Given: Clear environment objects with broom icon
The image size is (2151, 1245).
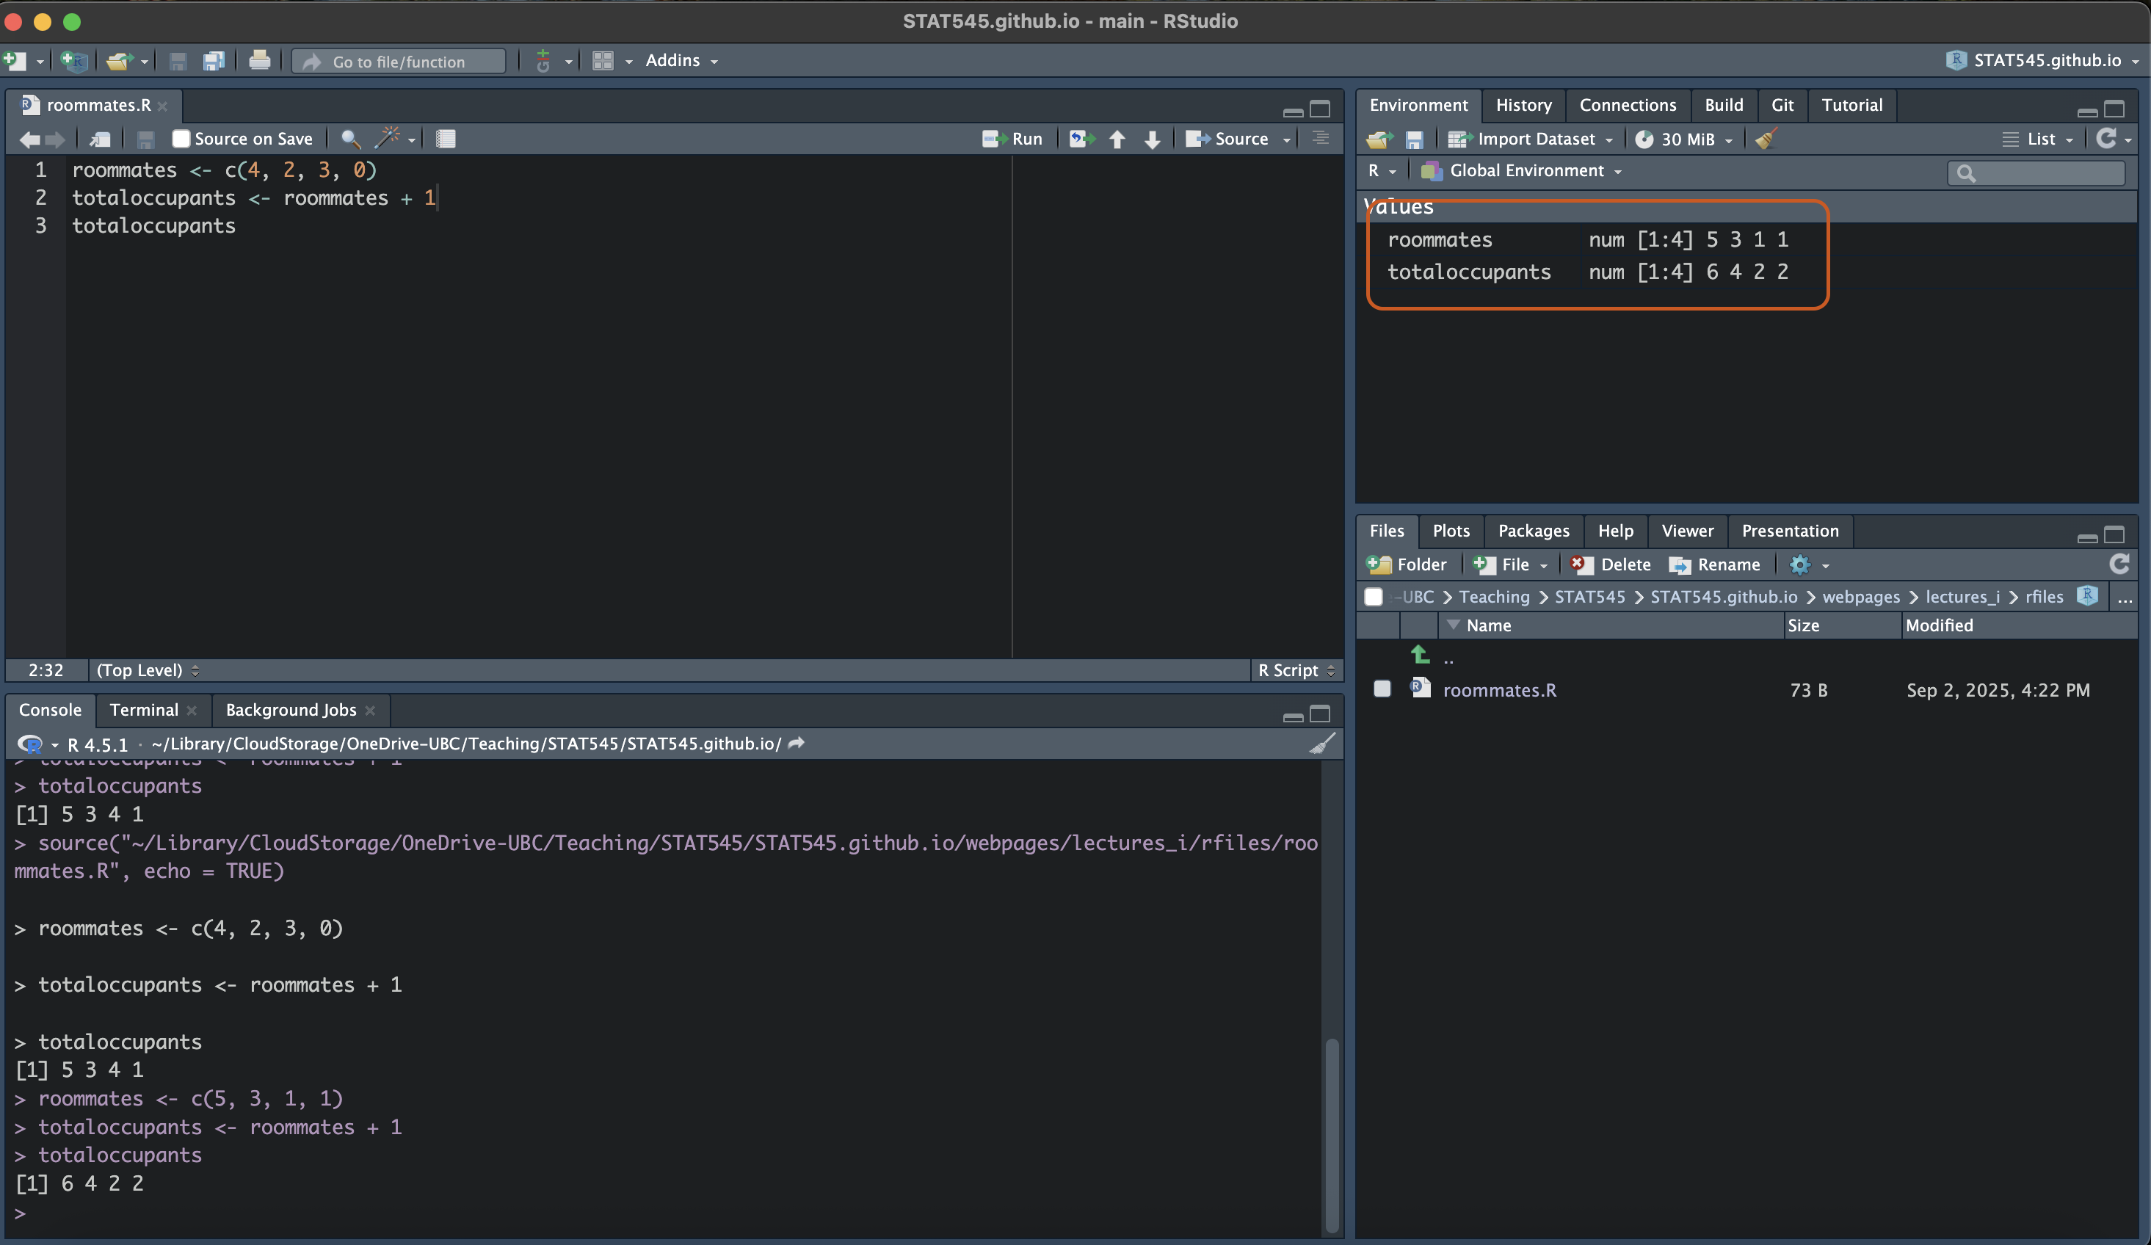Looking at the screenshot, I should click(1766, 139).
